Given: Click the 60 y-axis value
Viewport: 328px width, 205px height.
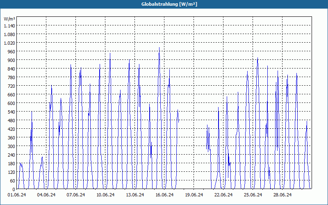Looking at the screenshot, I should [x=13, y=180].
